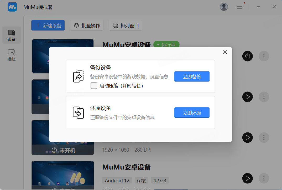
Task: Start the second device with play button
Action: [x=247, y=97]
